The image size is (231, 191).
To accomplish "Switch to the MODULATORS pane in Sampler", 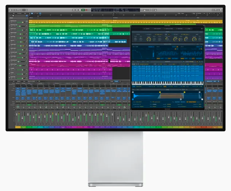I will [168, 29].
